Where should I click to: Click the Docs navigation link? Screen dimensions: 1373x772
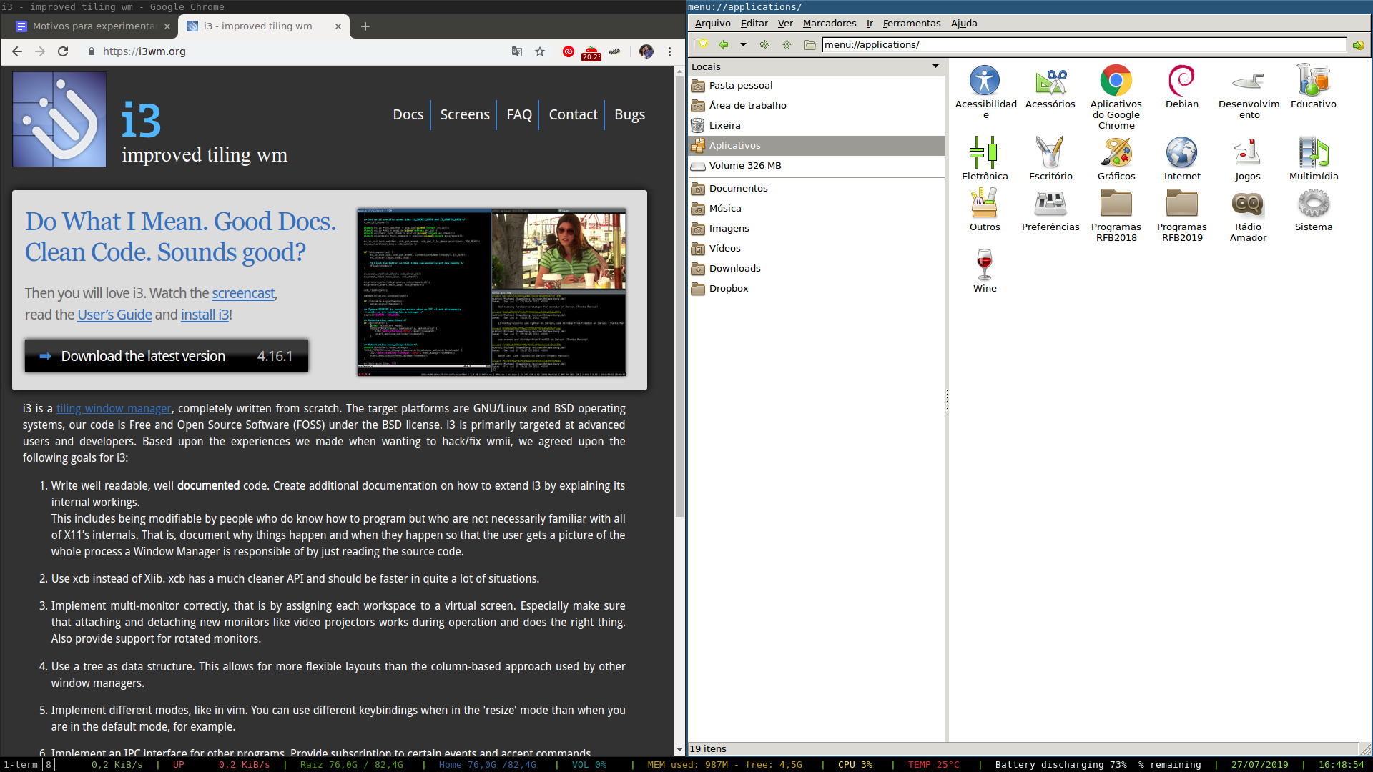click(408, 114)
